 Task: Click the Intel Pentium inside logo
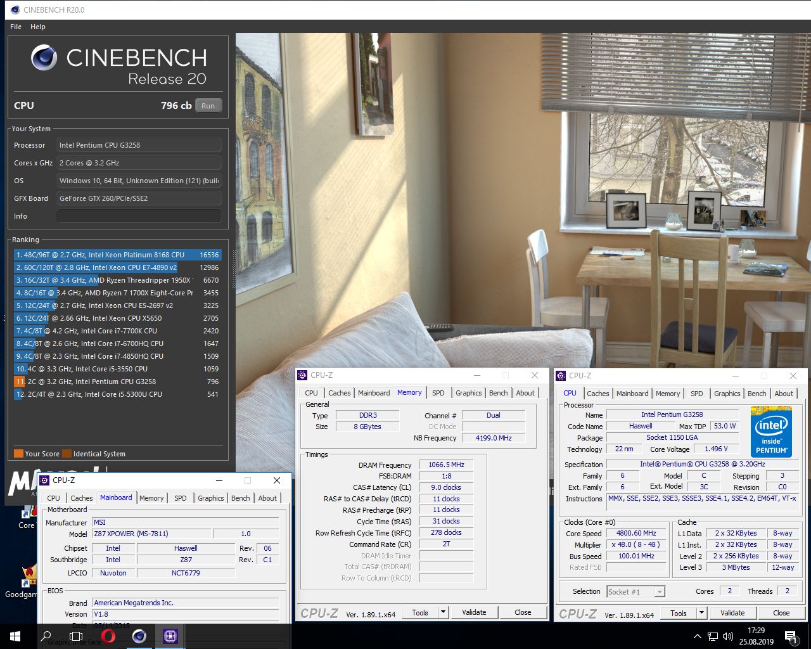(x=771, y=432)
